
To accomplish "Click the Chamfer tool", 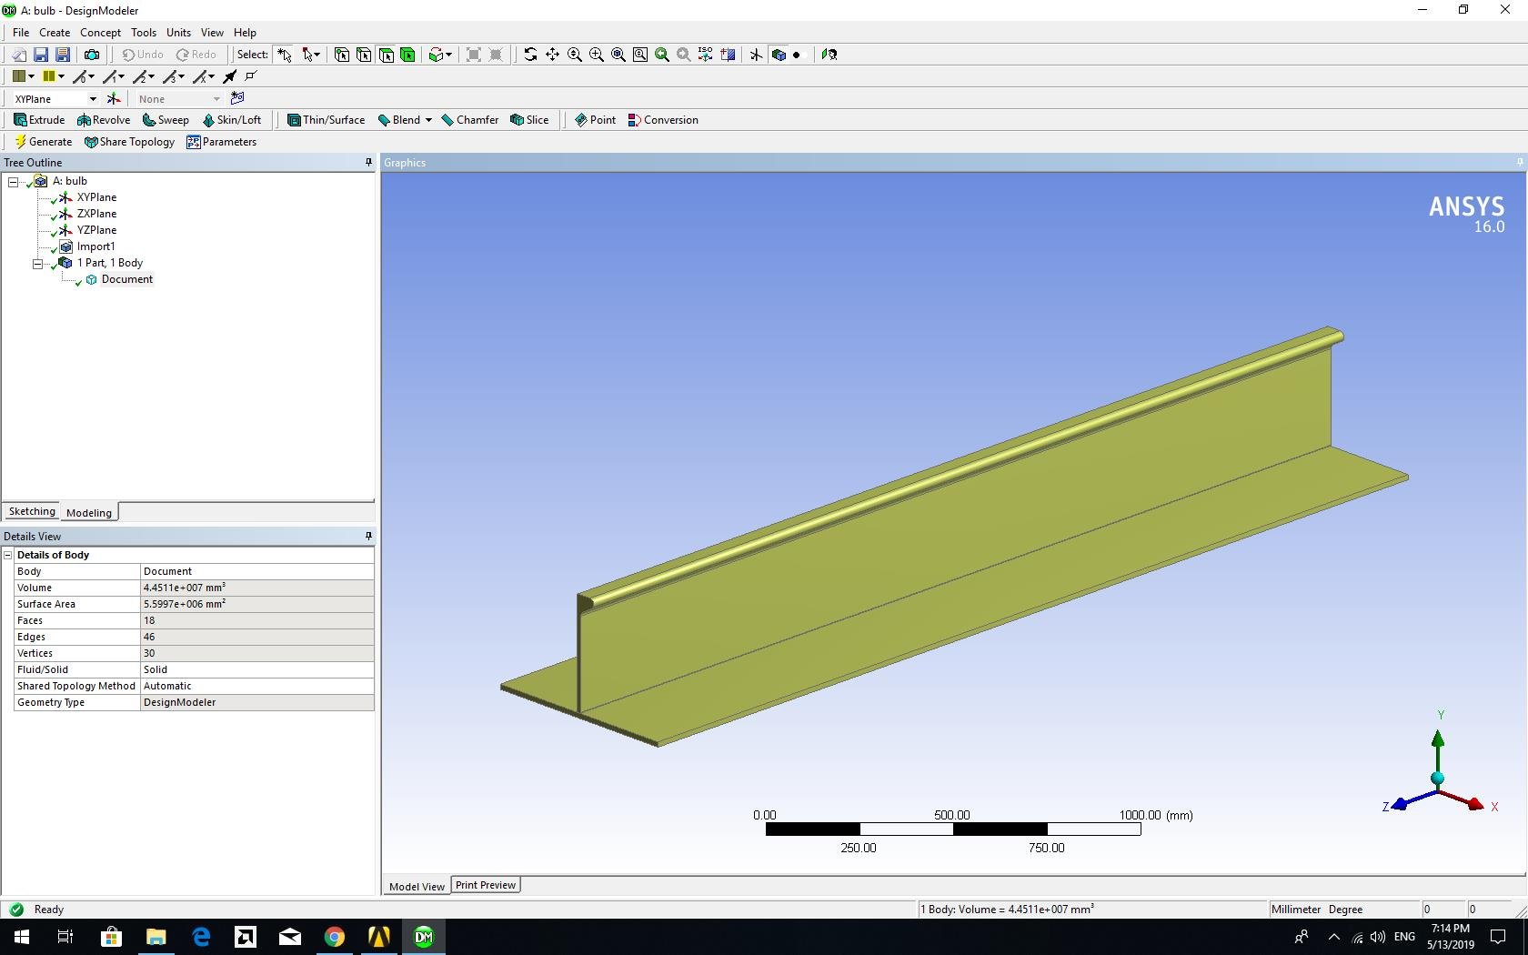I will coord(469,120).
